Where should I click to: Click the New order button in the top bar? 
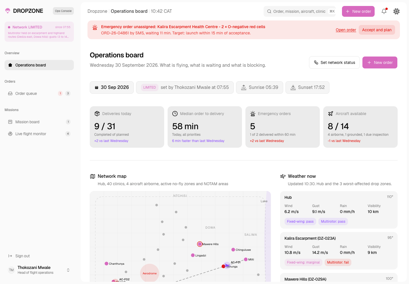coord(358,11)
